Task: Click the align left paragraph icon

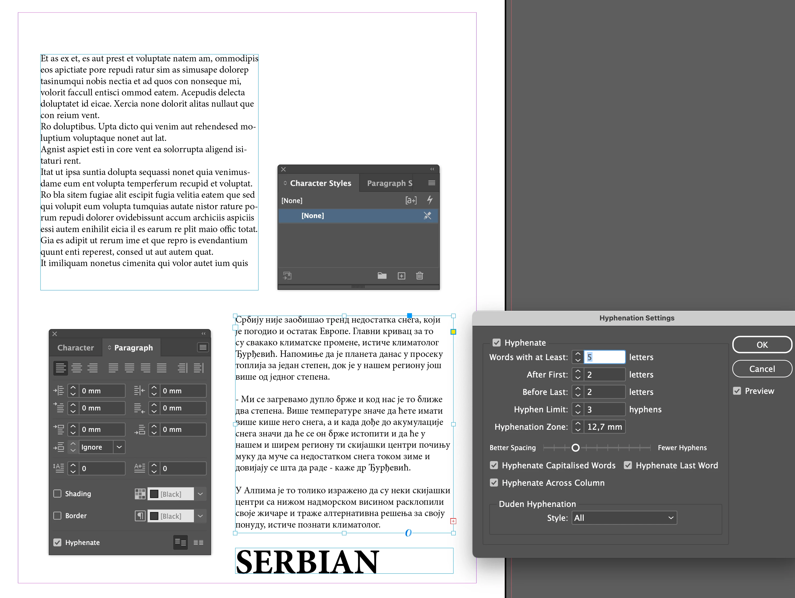Action: [x=60, y=368]
